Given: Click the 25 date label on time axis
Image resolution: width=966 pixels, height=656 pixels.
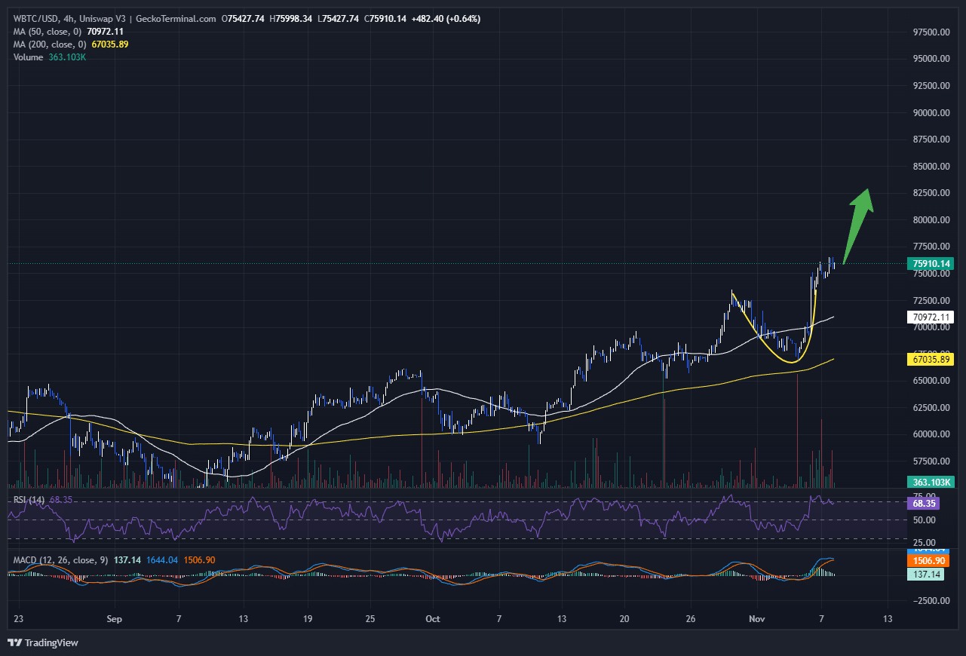Looking at the screenshot, I should (370, 619).
